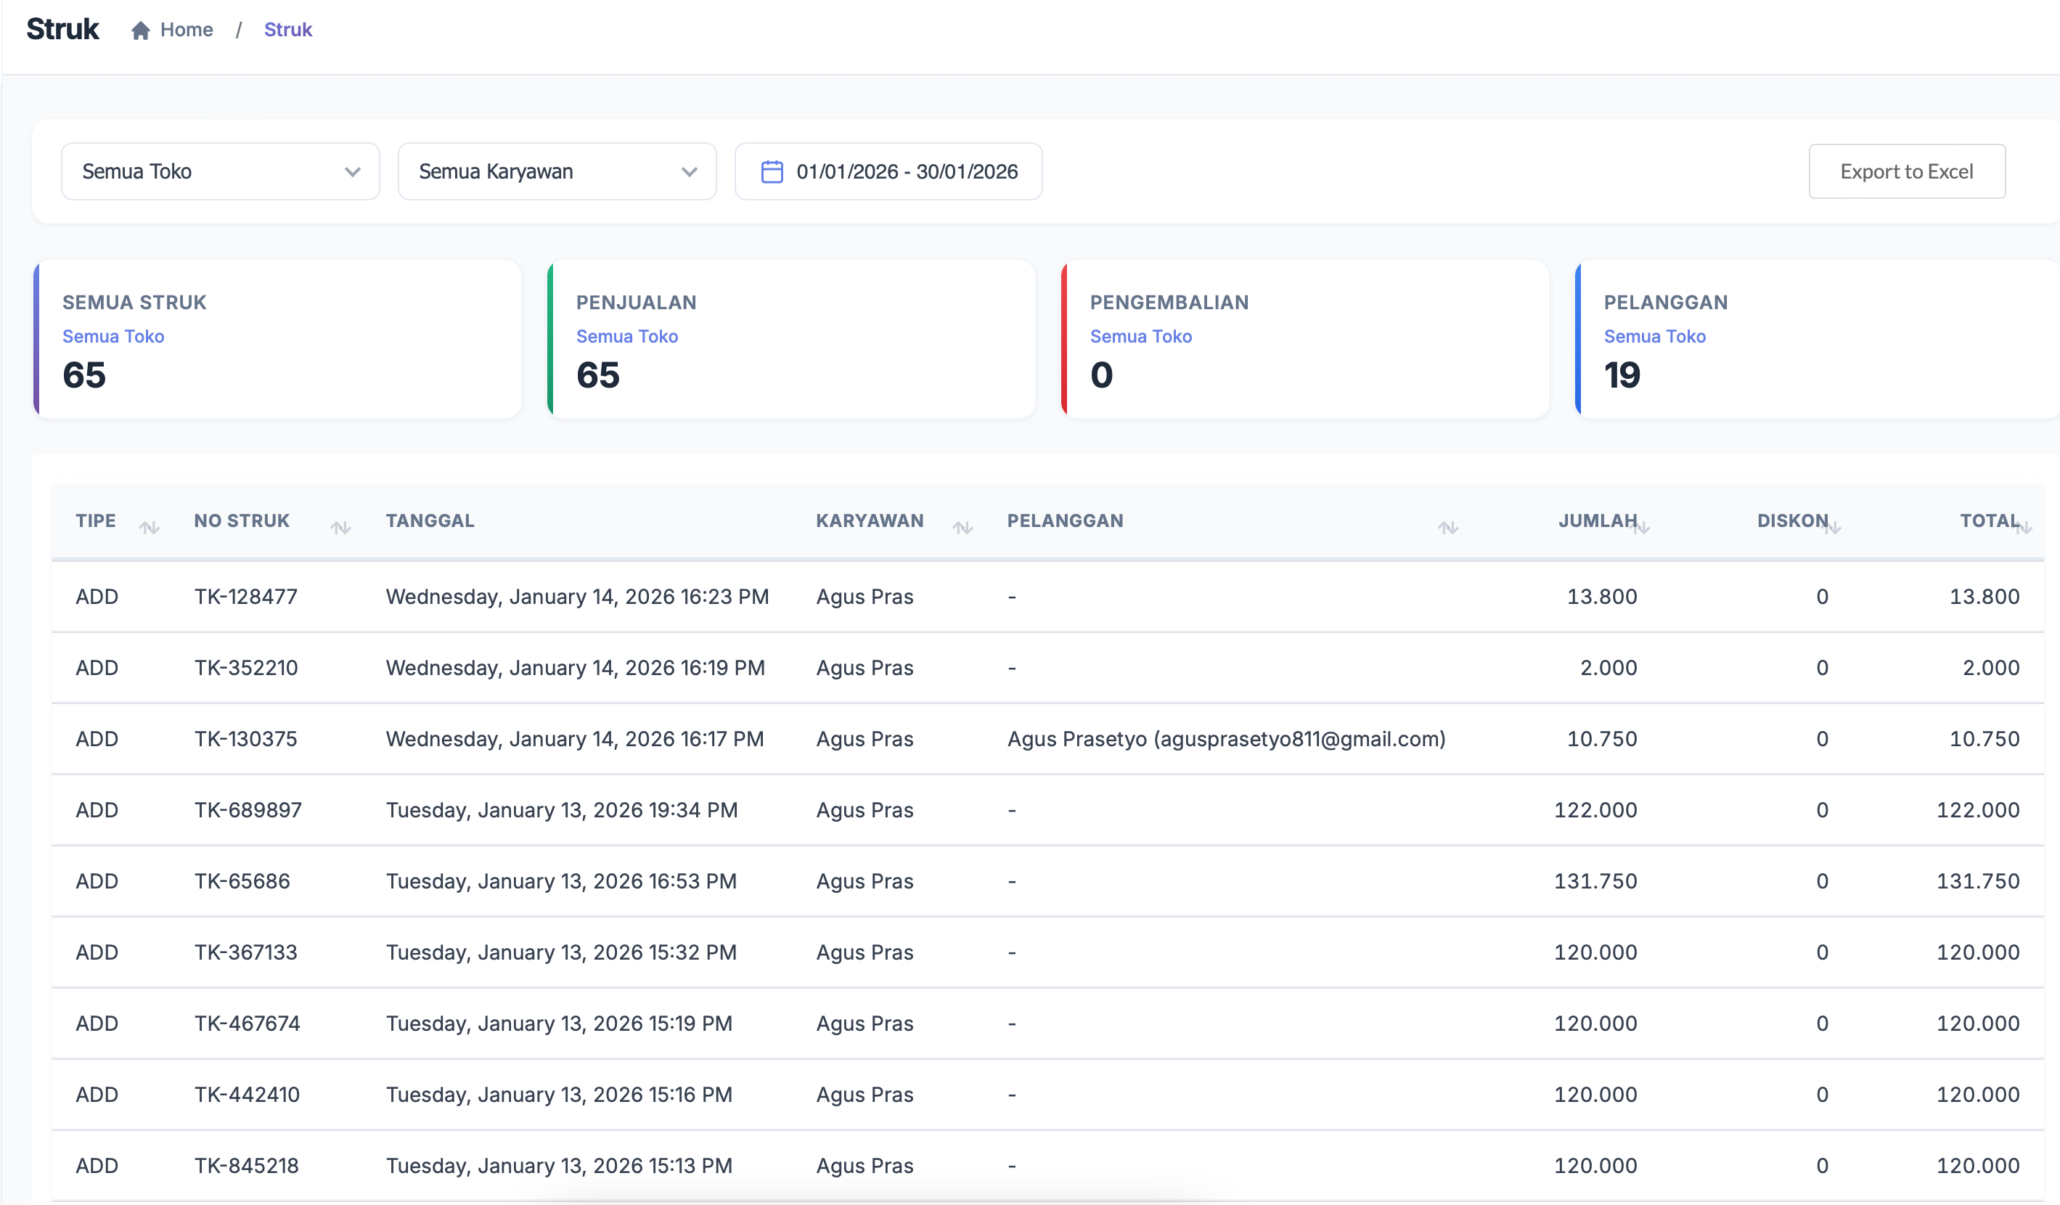This screenshot has width=2060, height=1205.
Task: Select the SEMUA STRUK summary card
Action: click(x=277, y=339)
